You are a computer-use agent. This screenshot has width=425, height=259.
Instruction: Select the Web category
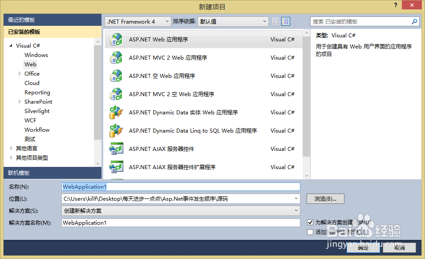[x=30, y=65]
